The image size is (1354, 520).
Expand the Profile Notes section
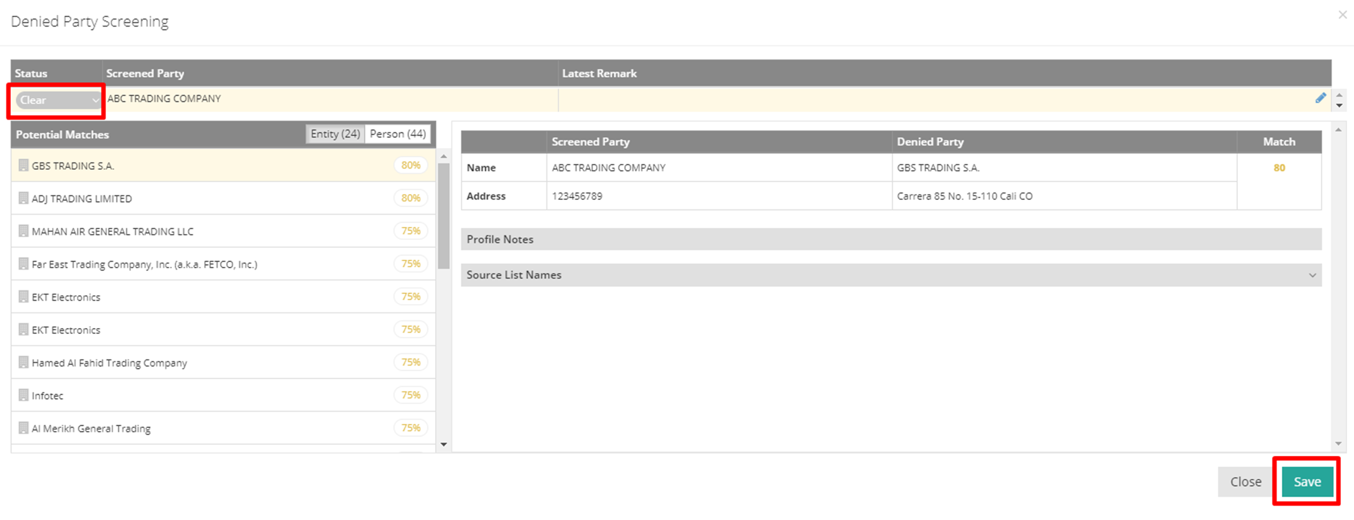pos(891,240)
